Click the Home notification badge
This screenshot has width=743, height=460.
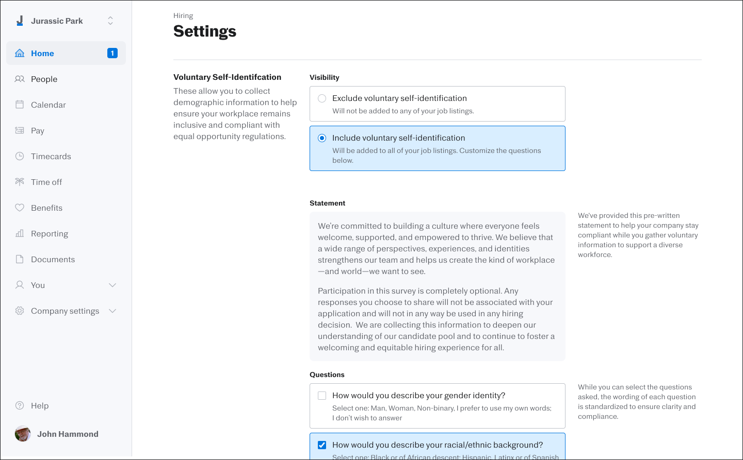click(x=112, y=53)
